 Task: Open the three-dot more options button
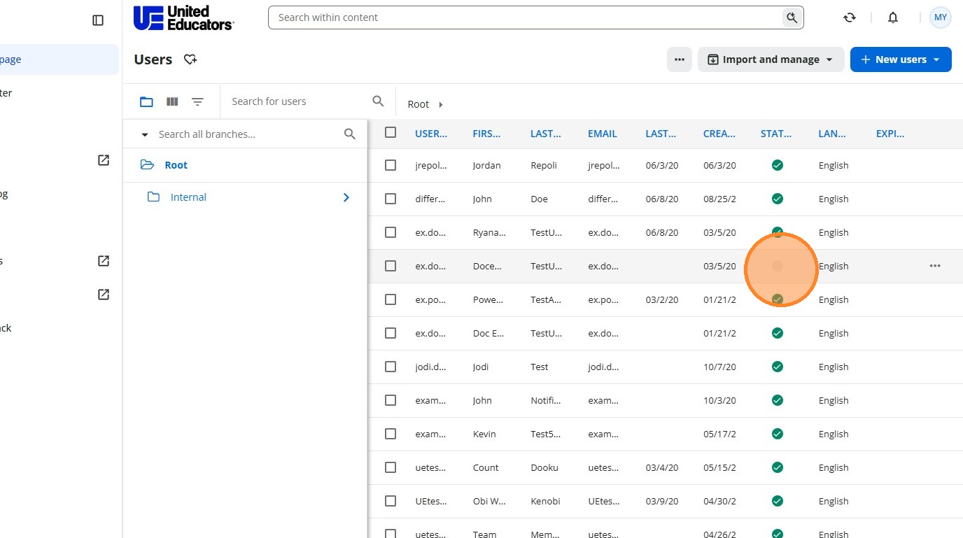tap(679, 59)
